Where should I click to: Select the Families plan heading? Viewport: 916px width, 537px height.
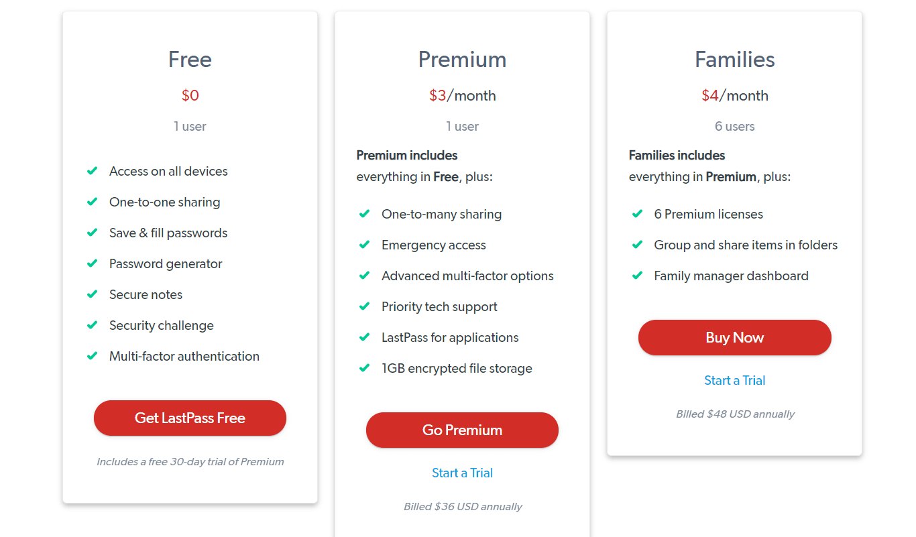(x=734, y=60)
